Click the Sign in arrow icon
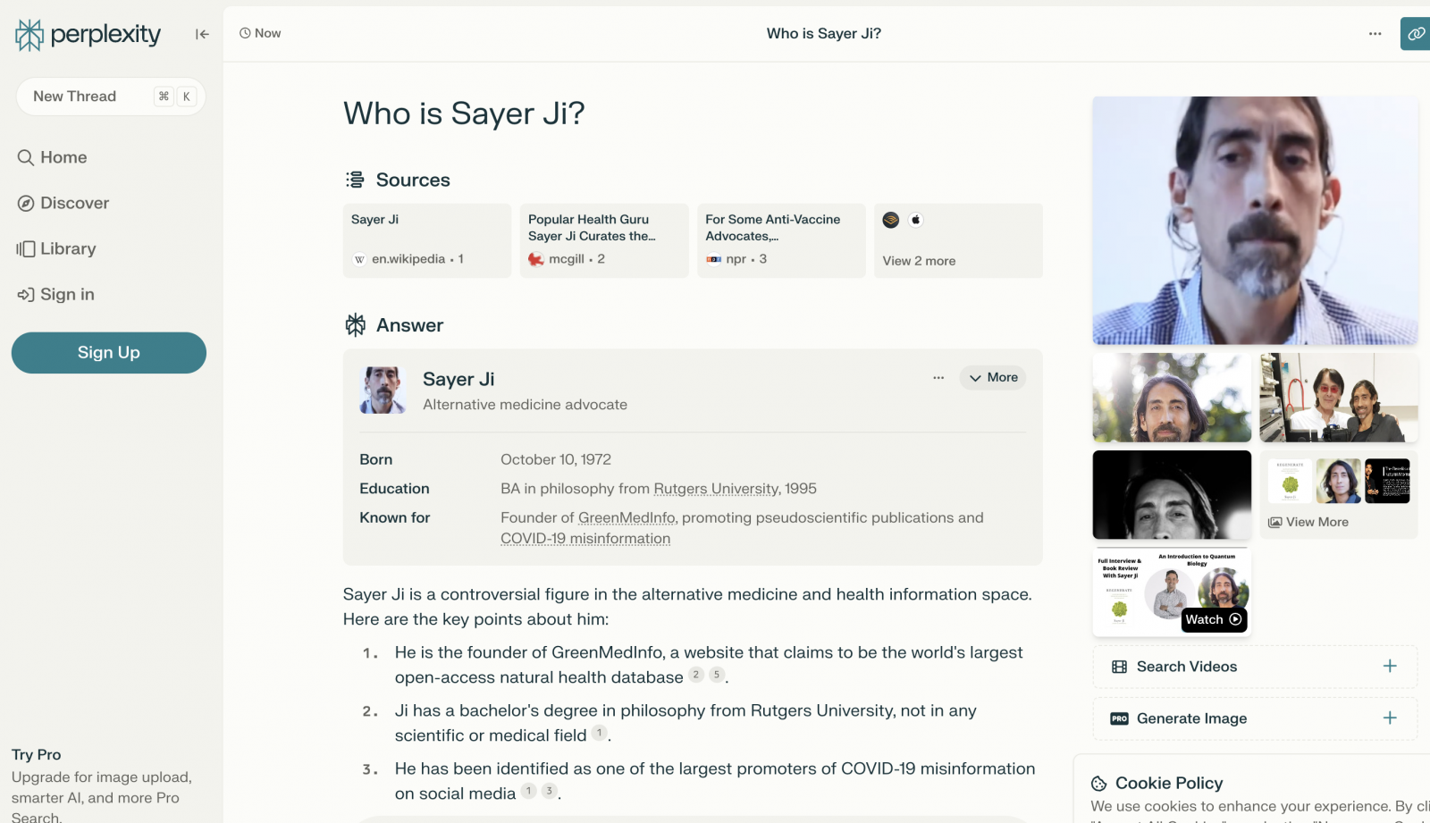 [26, 295]
